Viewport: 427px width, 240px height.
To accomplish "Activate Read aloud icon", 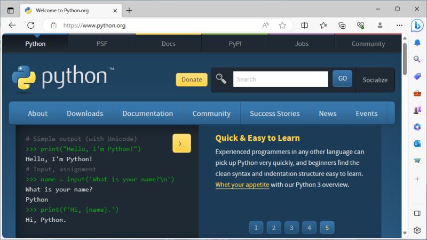I will pyautogui.click(x=265, y=26).
